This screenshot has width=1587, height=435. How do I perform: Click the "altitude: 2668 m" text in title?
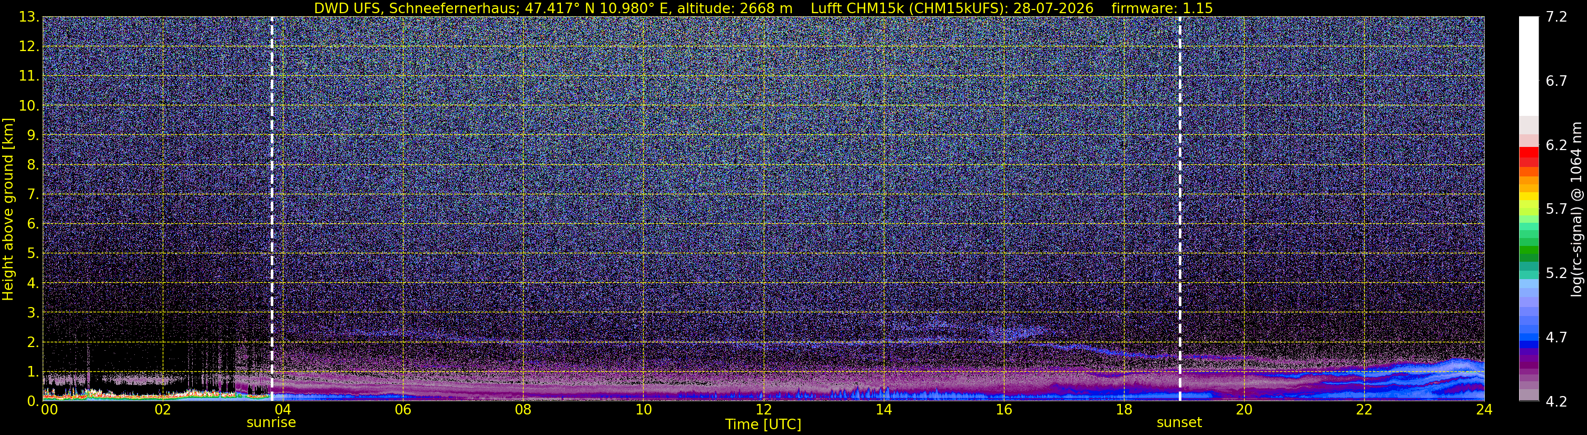[x=735, y=8]
